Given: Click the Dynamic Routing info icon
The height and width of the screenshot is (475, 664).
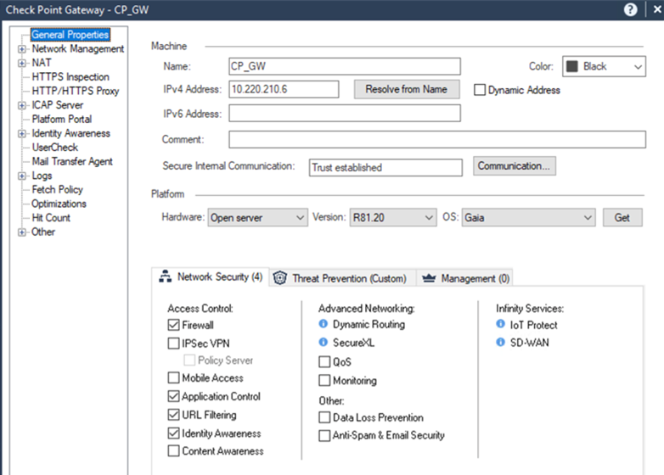Looking at the screenshot, I should pyautogui.click(x=324, y=324).
